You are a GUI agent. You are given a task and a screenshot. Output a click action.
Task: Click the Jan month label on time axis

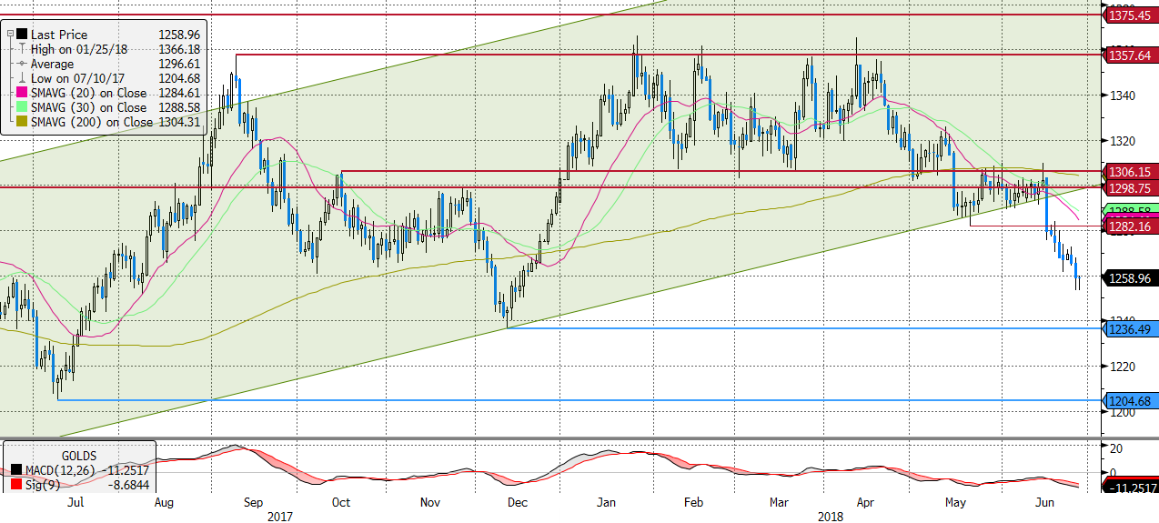point(606,502)
